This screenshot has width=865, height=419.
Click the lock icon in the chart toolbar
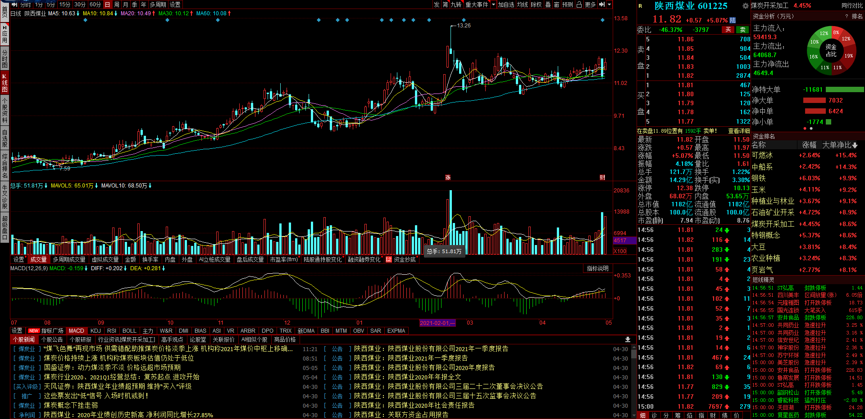pos(579,4)
